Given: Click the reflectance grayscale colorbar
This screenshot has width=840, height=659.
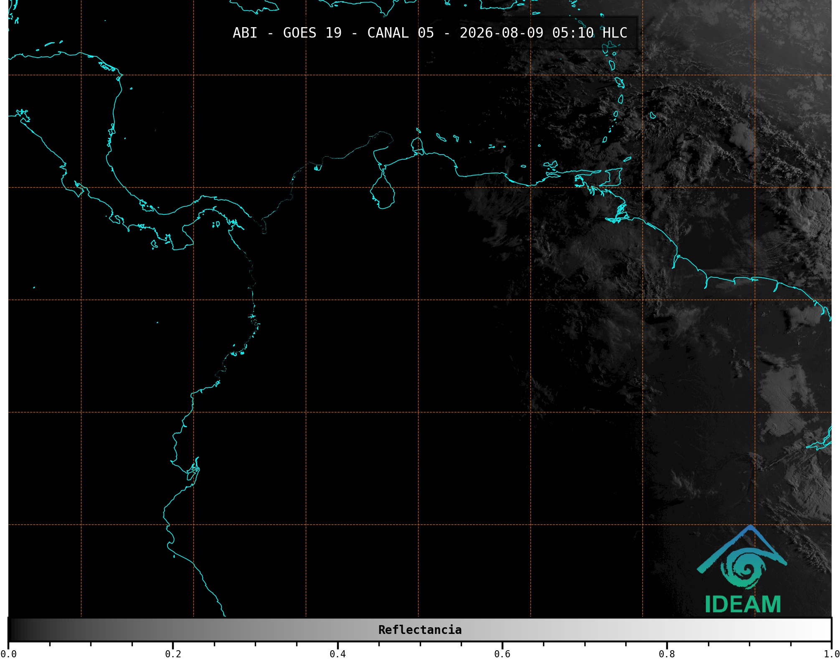Looking at the screenshot, I should 420,630.
